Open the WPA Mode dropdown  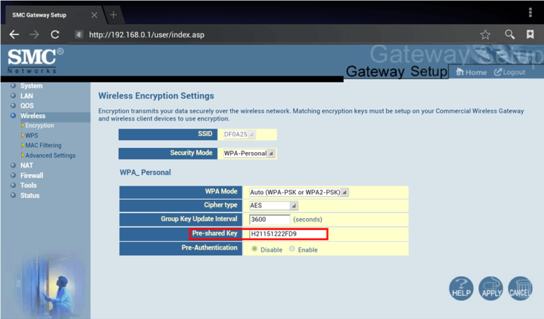click(299, 192)
